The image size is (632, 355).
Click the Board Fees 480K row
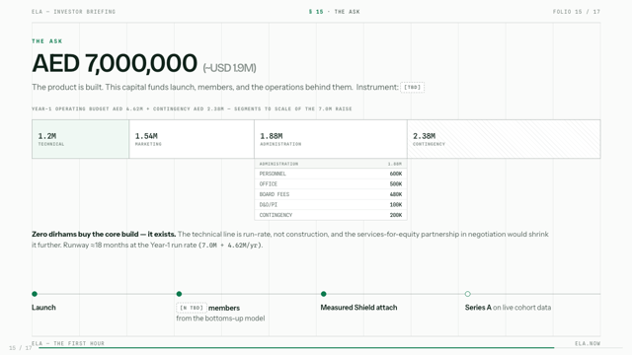[x=331, y=194]
